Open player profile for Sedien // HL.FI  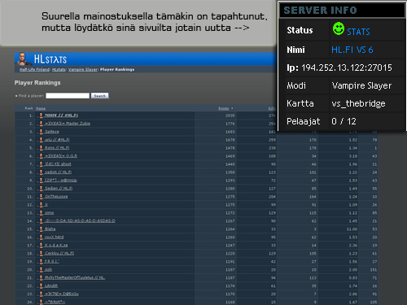click(59, 189)
